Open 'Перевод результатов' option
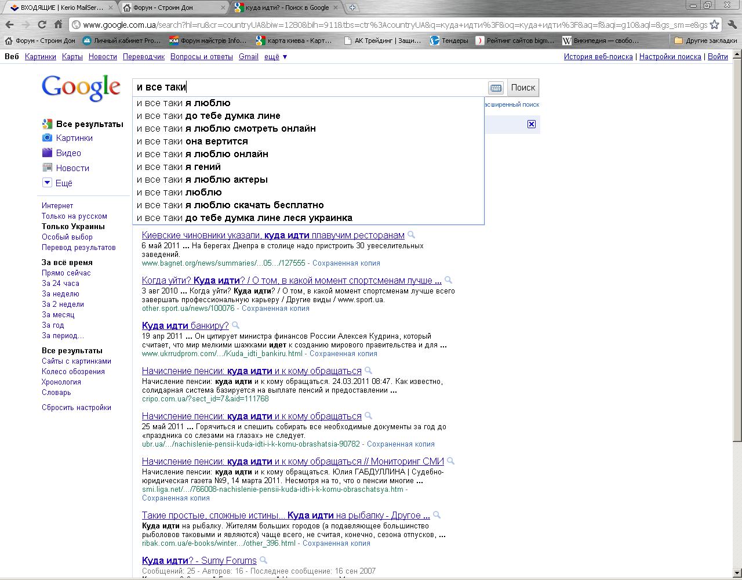Screen dimensions: 742x580 coord(79,248)
